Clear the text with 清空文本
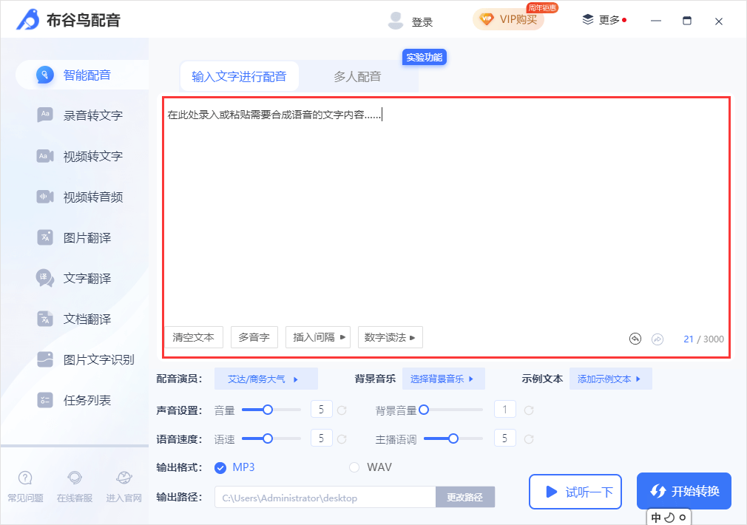 [x=194, y=337]
